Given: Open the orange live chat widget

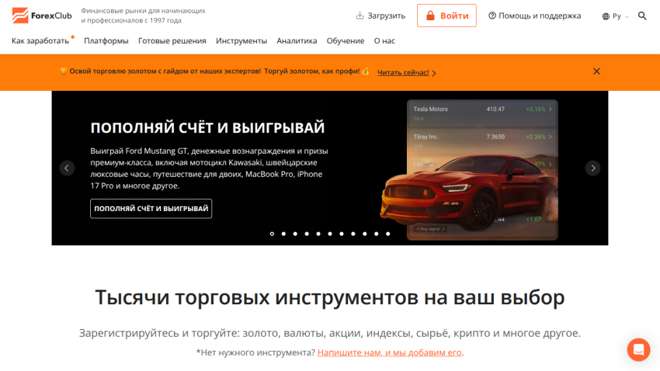Looking at the screenshot, I should [638, 349].
